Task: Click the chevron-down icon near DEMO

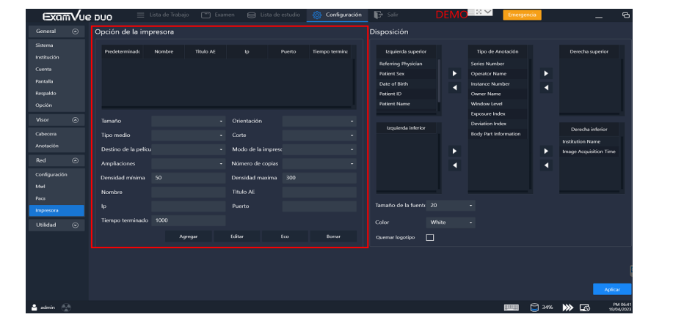Action: click(487, 12)
